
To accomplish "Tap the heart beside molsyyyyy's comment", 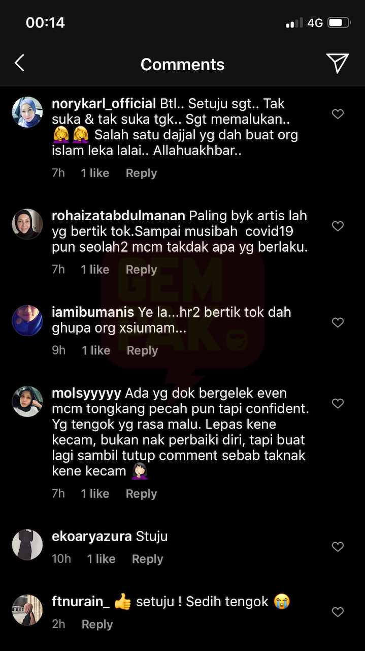I will (x=338, y=403).
